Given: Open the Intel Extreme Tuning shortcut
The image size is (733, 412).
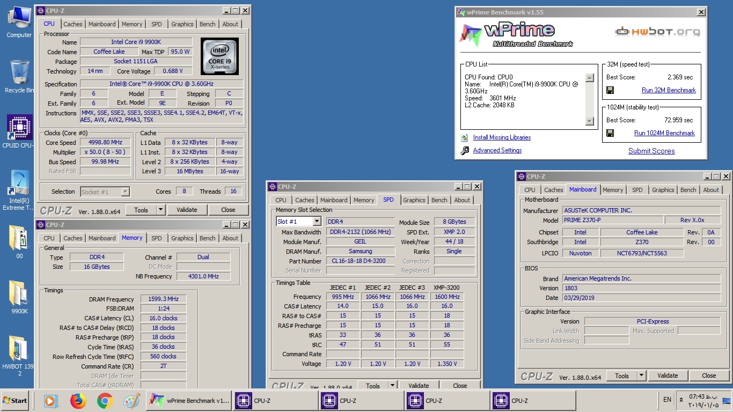Looking at the screenshot, I should (x=19, y=190).
